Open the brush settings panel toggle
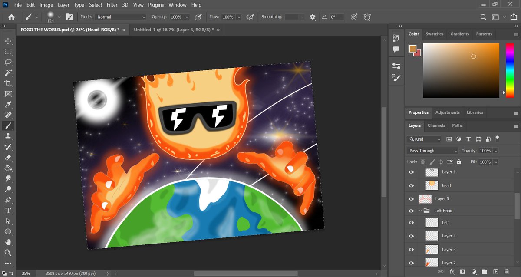521x277 pixels. click(x=69, y=17)
